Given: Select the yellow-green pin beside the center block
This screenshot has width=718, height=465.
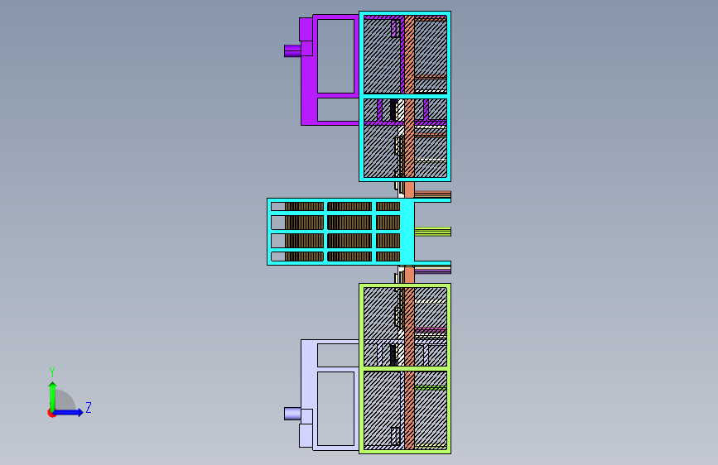Looking at the screenshot, I should 433,232.
